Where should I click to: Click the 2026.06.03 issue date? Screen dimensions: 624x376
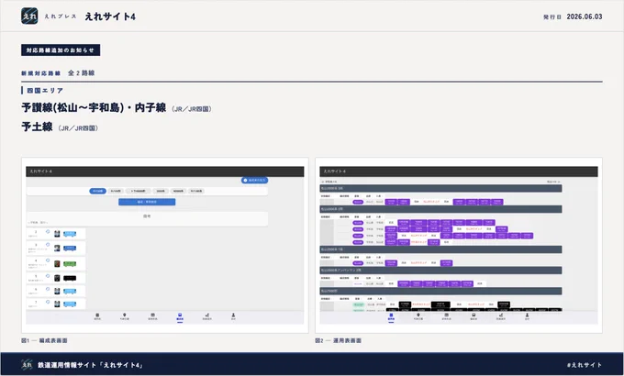(x=585, y=17)
